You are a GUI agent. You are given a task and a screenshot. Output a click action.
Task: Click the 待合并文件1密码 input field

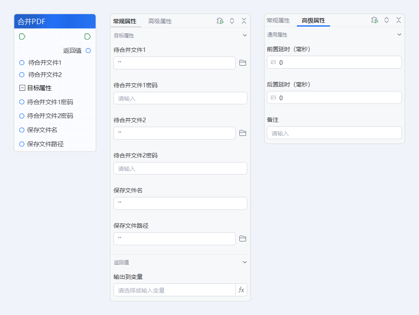(180, 98)
